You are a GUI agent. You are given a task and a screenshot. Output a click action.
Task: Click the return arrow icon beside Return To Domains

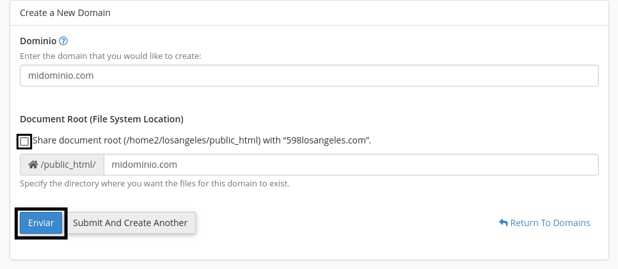503,223
